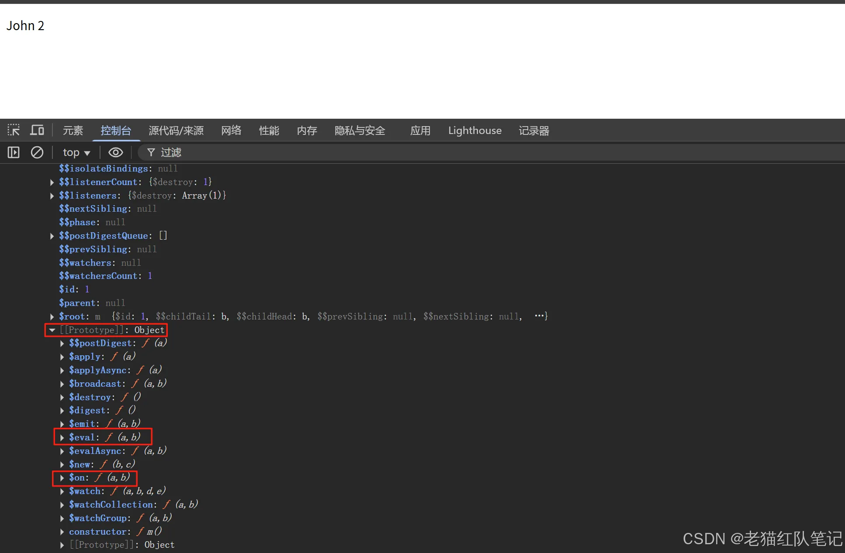
Task: Expand the $root object entry
Action: click(52, 317)
